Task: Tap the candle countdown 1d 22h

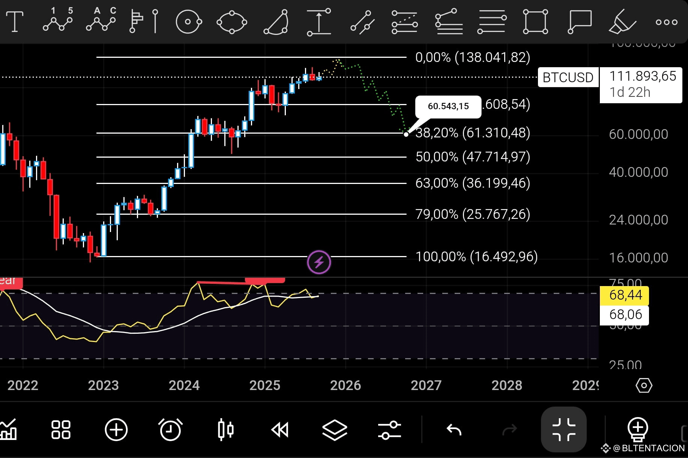Action: [630, 92]
